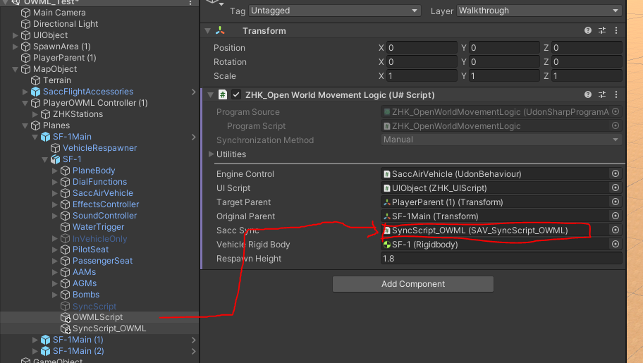Expand SpawnArea (1) in hierarchy

[x=16, y=47]
